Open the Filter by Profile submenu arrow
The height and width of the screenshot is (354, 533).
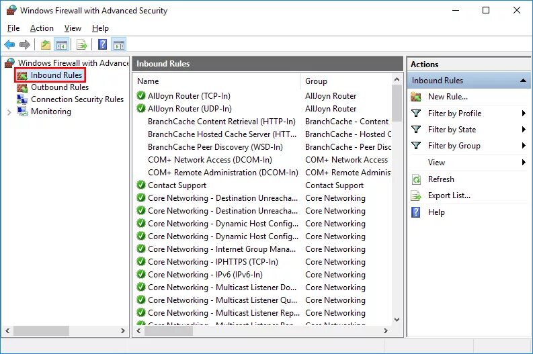(x=524, y=113)
